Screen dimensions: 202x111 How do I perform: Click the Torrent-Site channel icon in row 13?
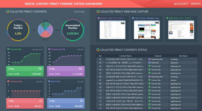(149, 101)
